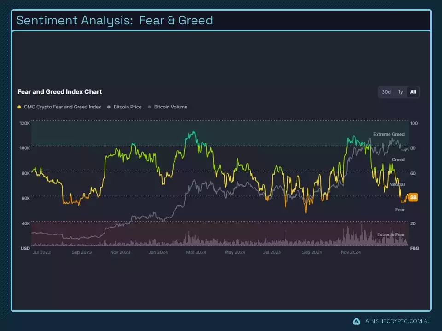Switch to the 30d time range
Image resolution: width=442 pixels, height=331 pixels.
tap(386, 92)
